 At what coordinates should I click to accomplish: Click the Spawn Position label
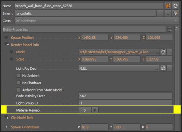coord(22,38)
